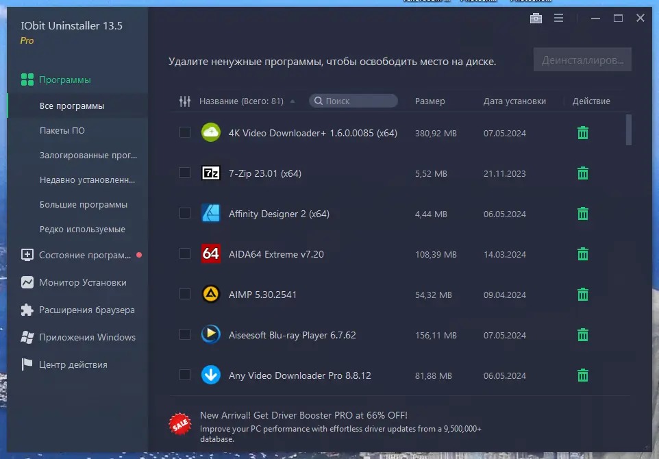Click the Название (Всего: 81) header
Image resolution: width=659 pixels, height=459 pixels.
point(241,101)
